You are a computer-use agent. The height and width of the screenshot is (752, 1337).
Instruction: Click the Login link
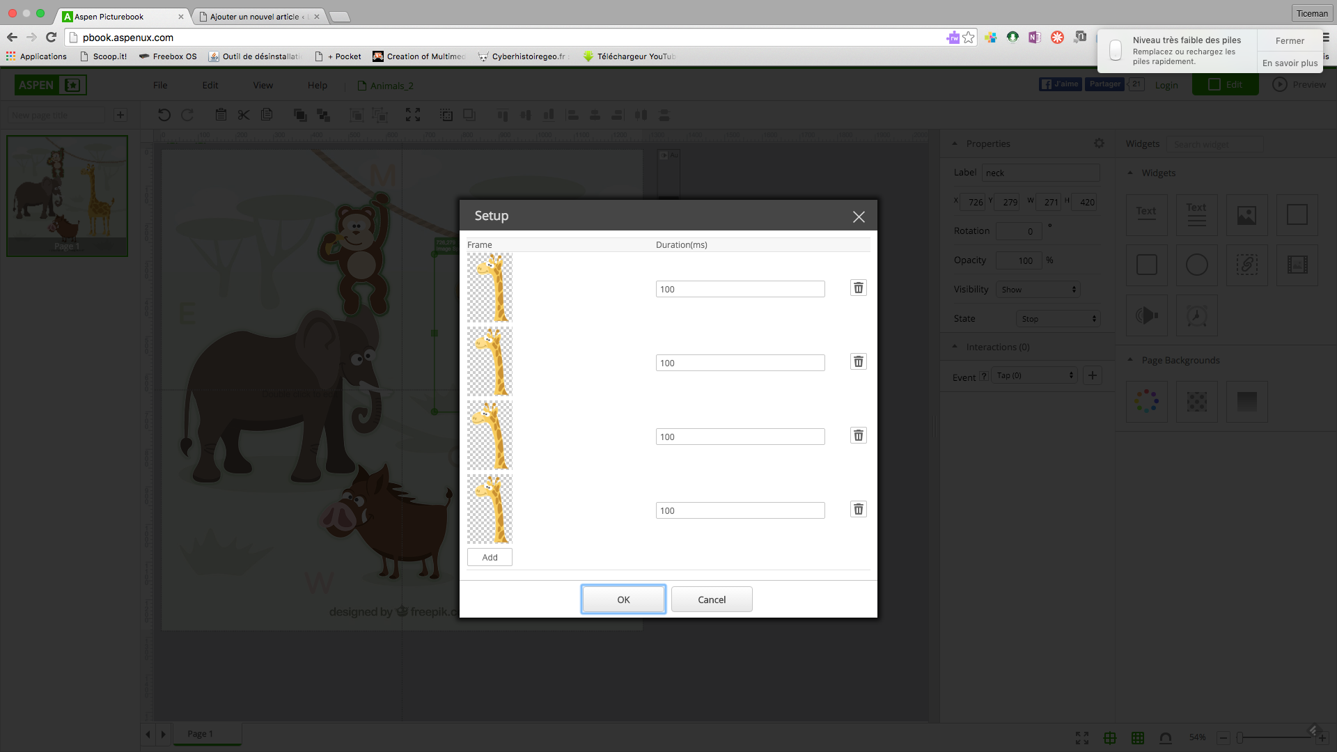pyautogui.click(x=1166, y=85)
